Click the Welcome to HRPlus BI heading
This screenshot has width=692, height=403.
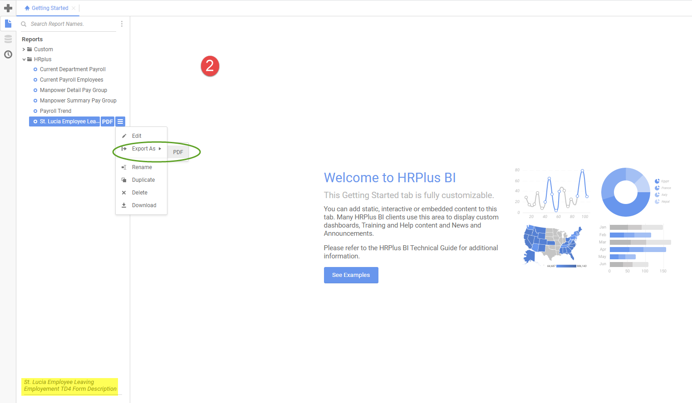coord(390,178)
